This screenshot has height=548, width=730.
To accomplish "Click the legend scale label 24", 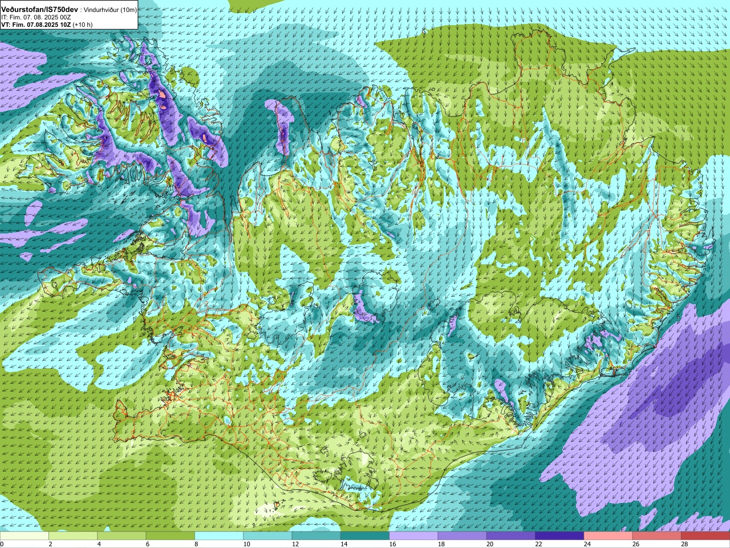I will [x=587, y=544].
